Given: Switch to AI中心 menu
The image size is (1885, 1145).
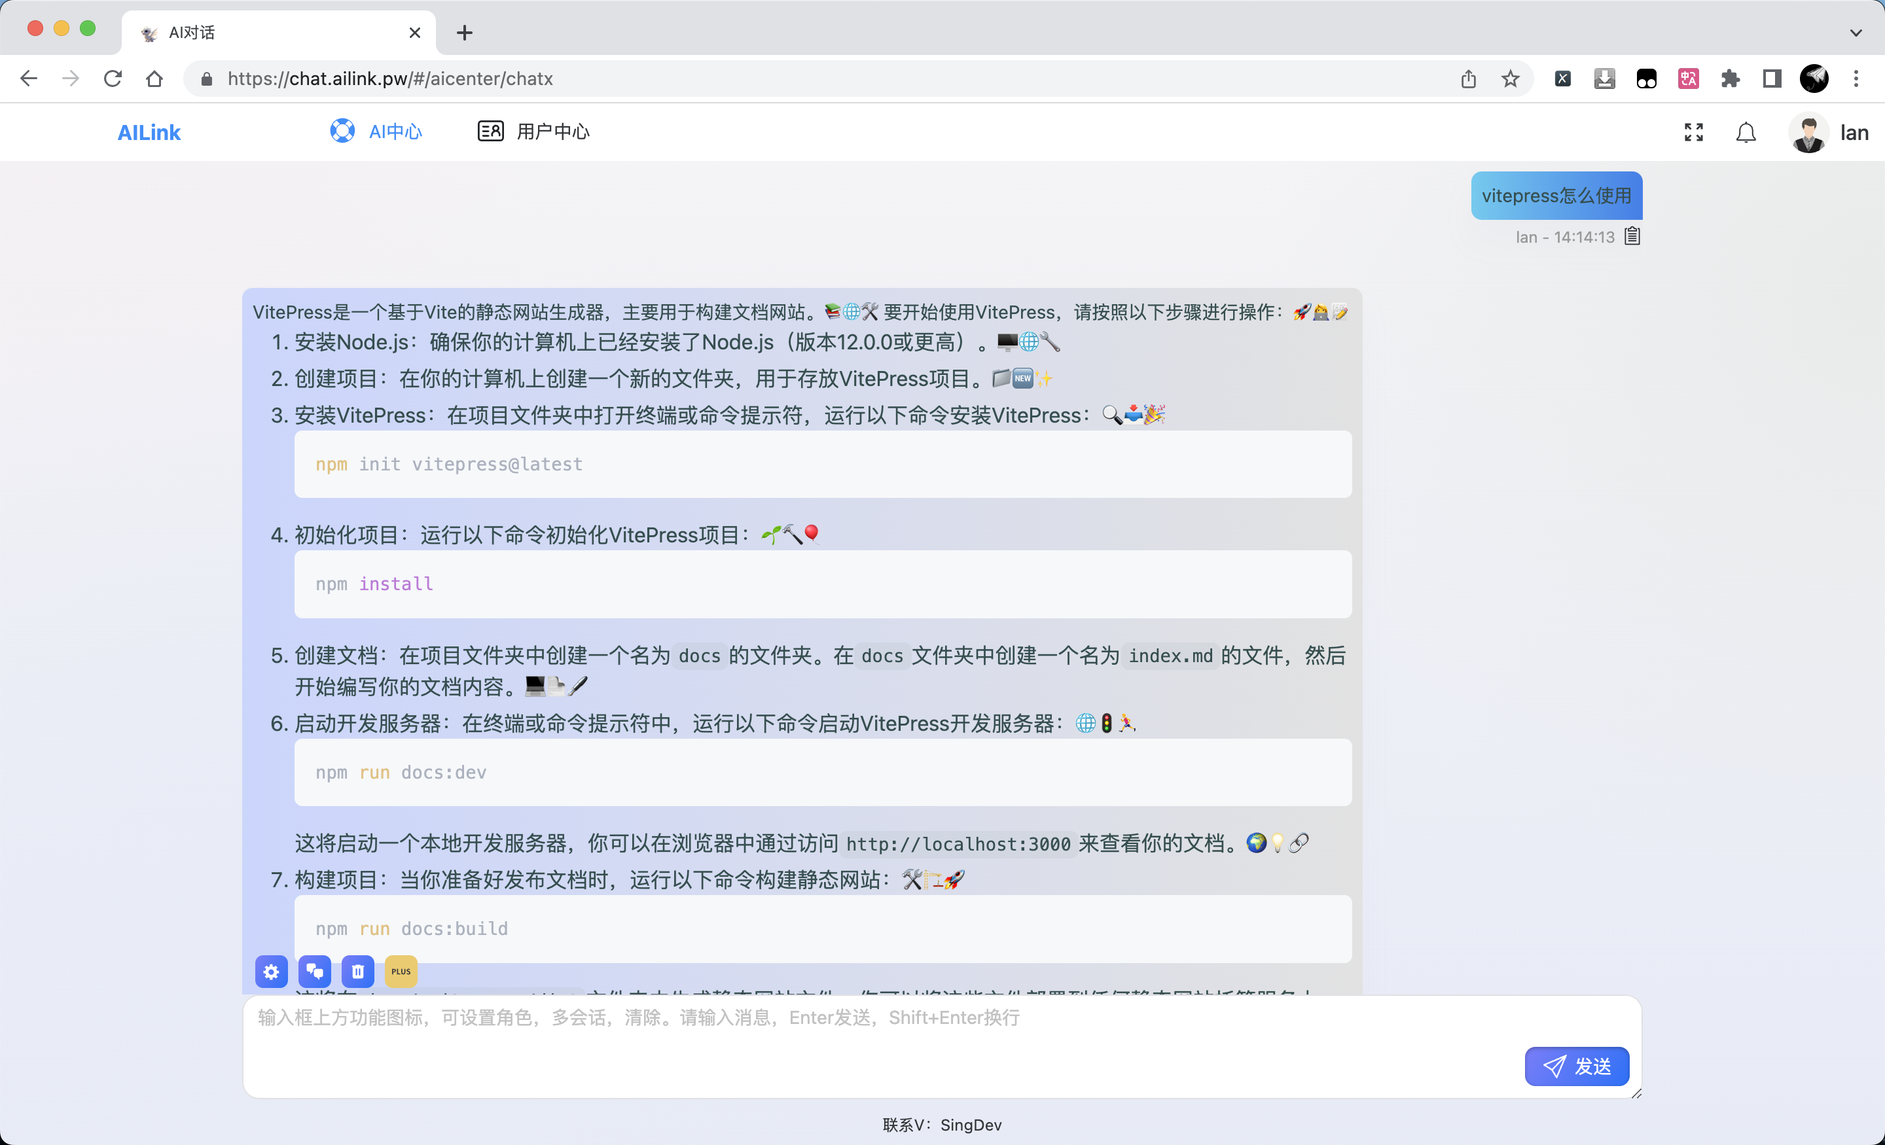Looking at the screenshot, I should pyautogui.click(x=376, y=132).
